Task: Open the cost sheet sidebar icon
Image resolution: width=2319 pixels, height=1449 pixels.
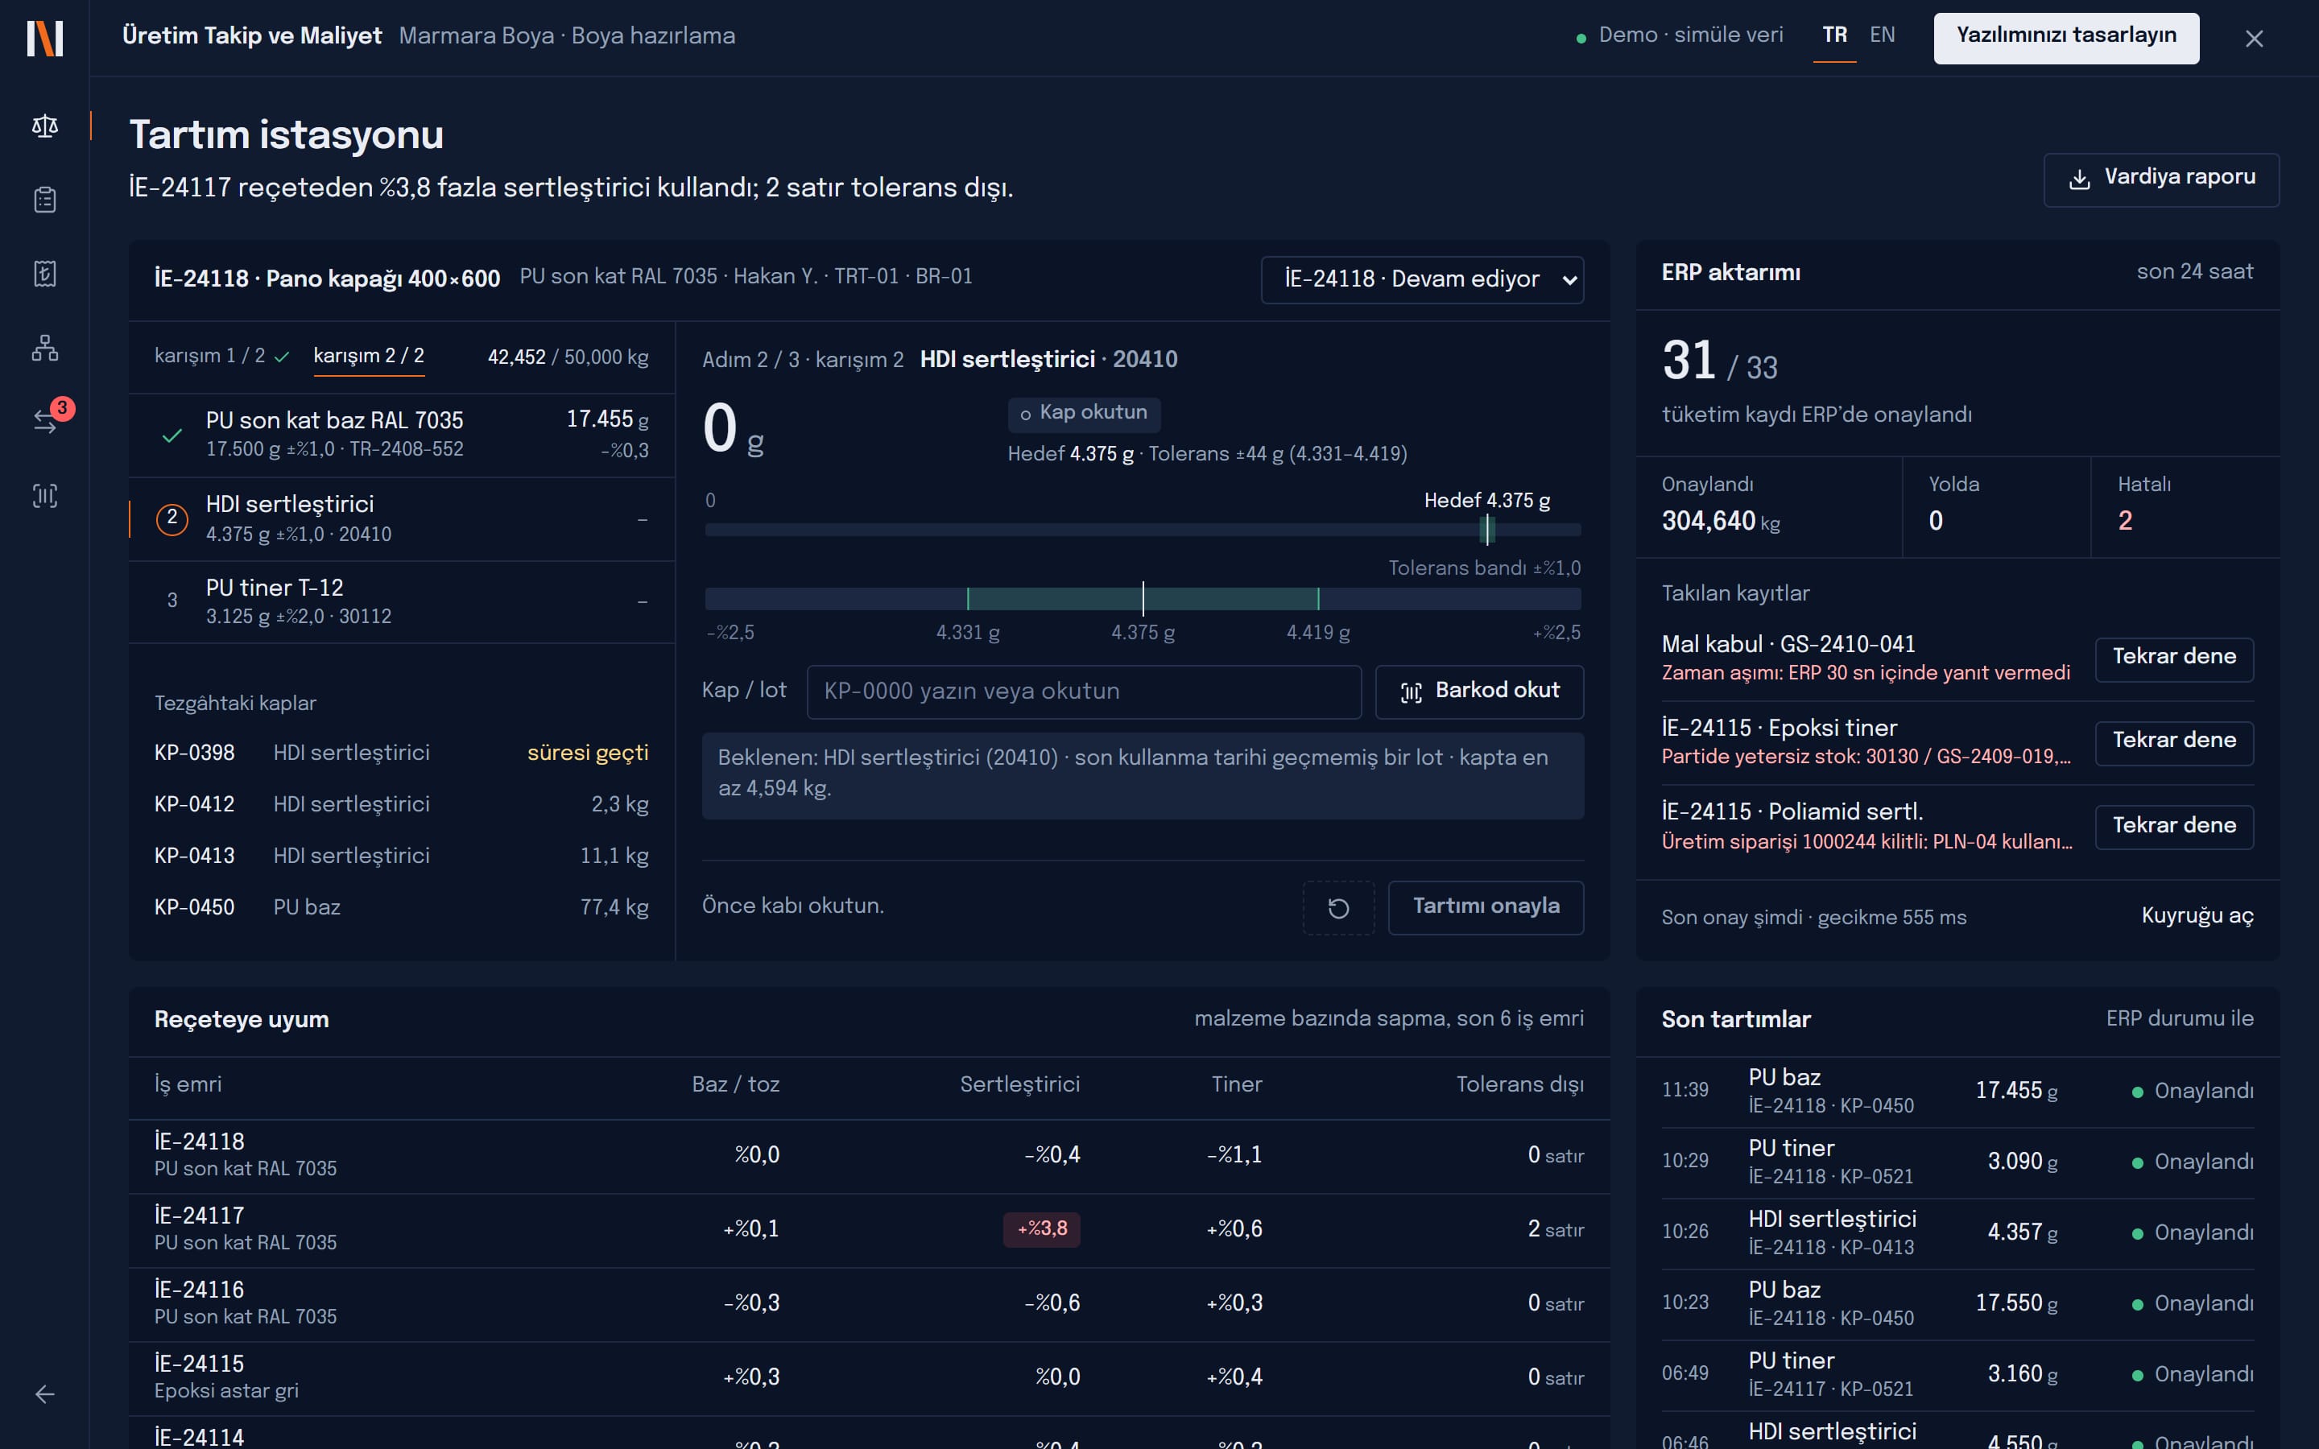Action: [x=45, y=273]
